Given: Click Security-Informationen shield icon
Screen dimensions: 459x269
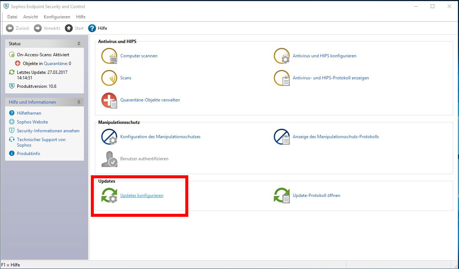Looking at the screenshot, I should (12, 131).
